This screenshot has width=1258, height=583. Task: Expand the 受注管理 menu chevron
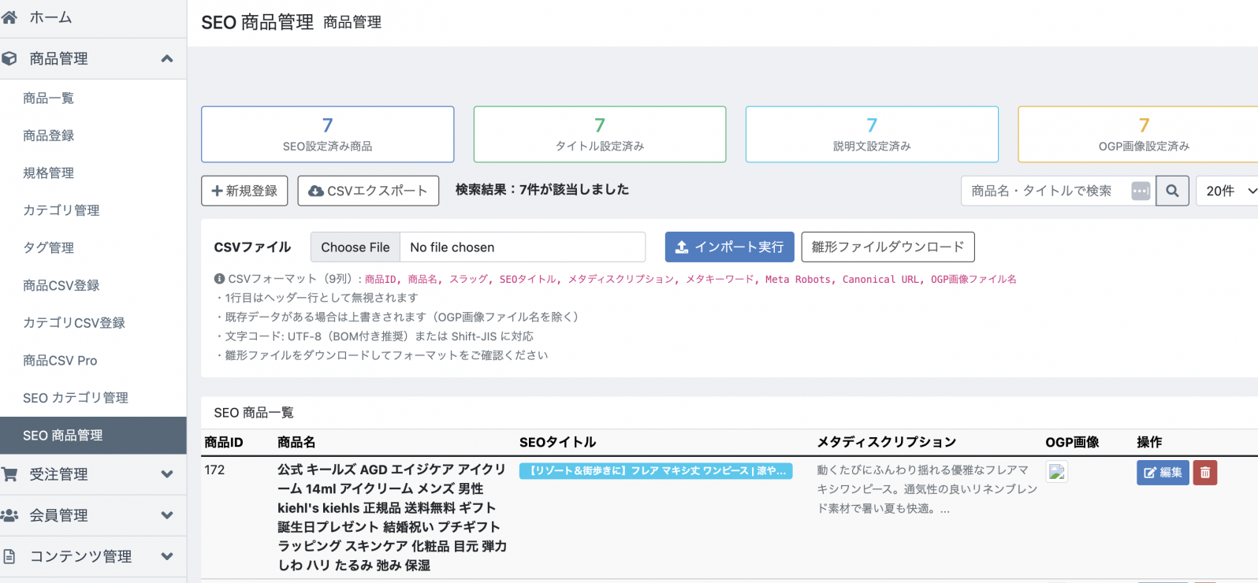pos(167,474)
